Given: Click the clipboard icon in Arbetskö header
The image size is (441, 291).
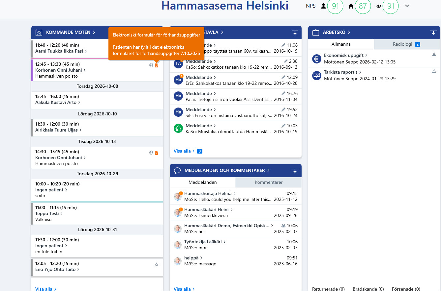Looking at the screenshot, I should (x=316, y=33).
